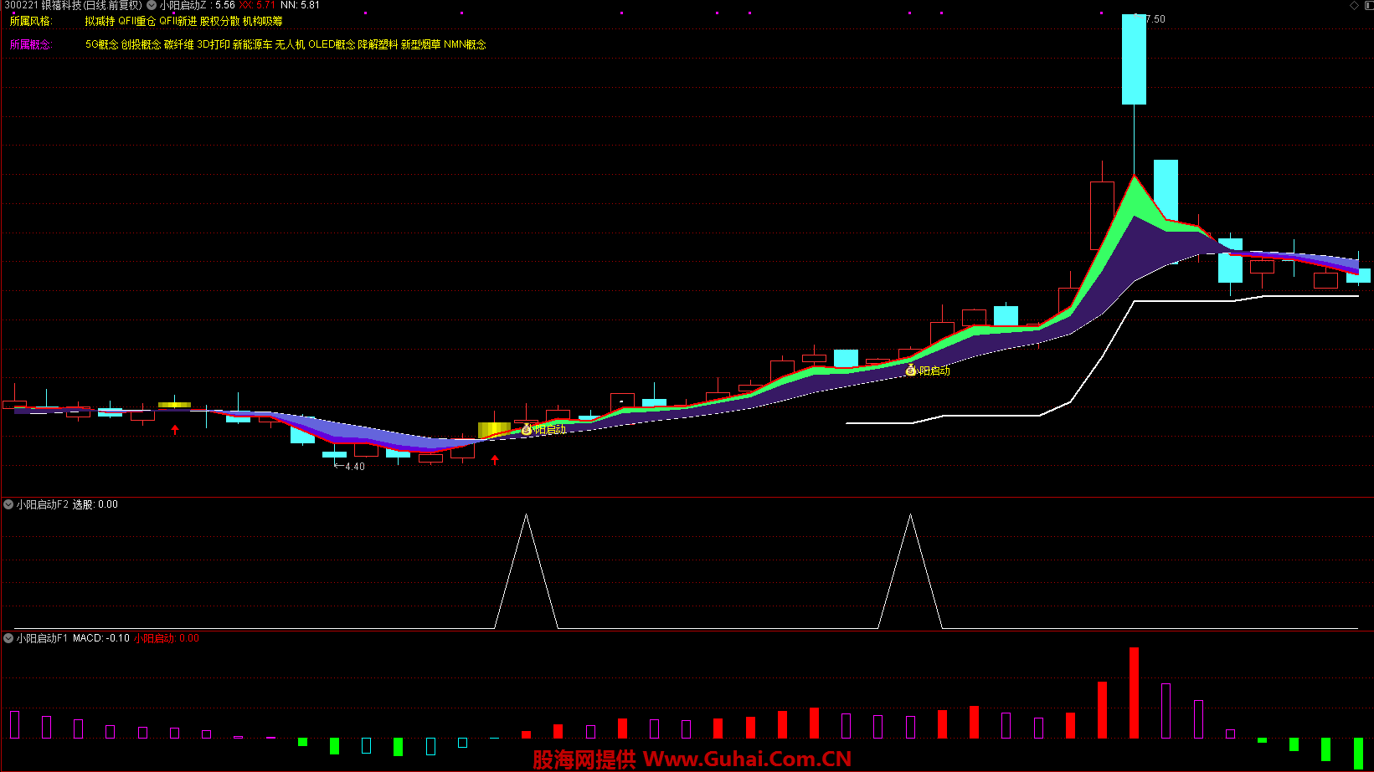Click the second 小阳启动 moneybag signal marker

point(911,370)
